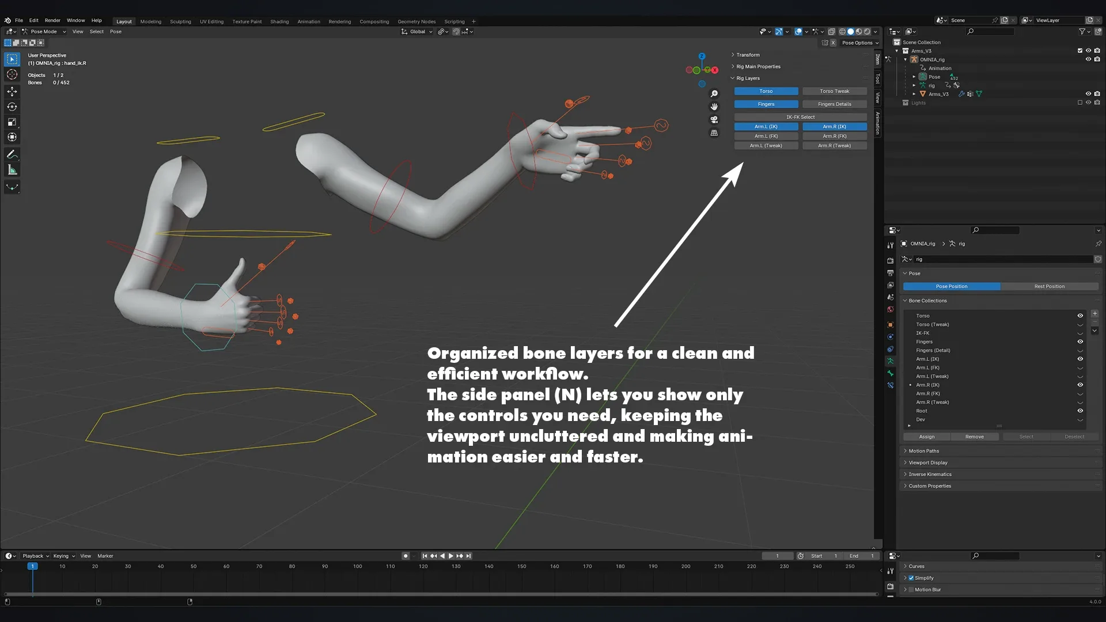Click the Assign bone collection button
The height and width of the screenshot is (622, 1106).
coord(926,437)
